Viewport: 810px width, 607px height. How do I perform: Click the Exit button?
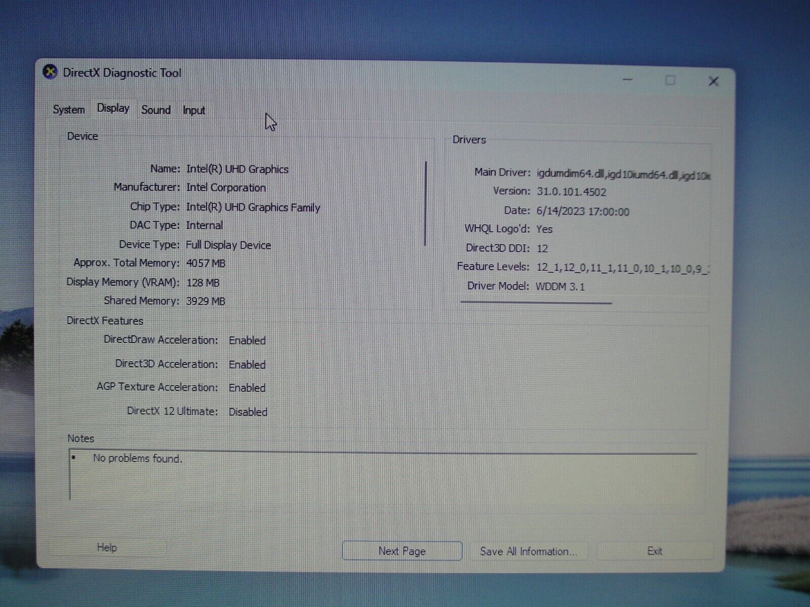(655, 551)
